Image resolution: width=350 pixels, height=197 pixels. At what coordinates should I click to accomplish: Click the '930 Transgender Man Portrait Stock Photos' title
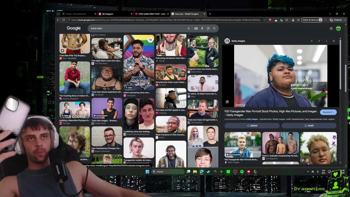(x=270, y=113)
